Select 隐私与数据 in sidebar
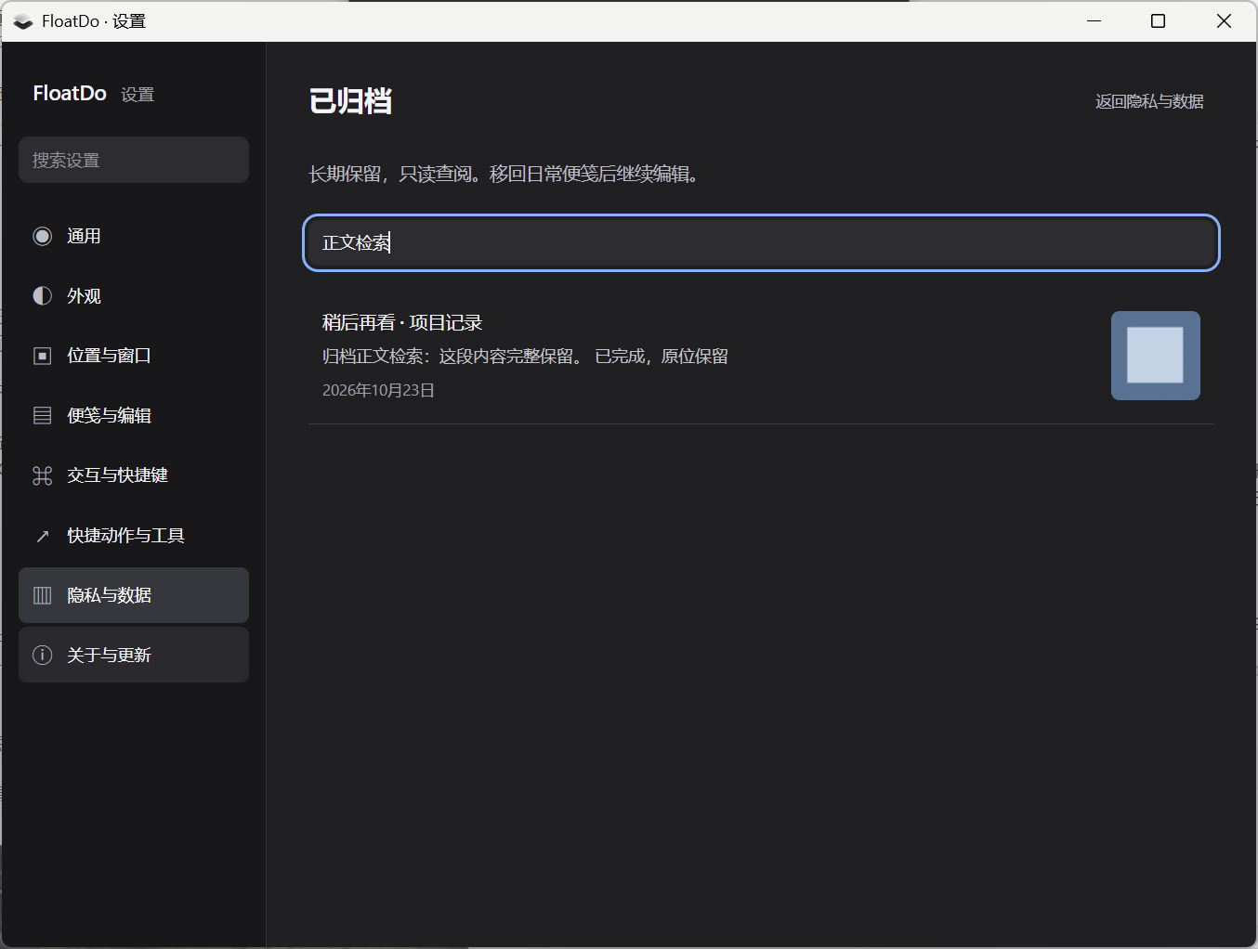Screen dimensions: 1258x949 click(x=134, y=595)
